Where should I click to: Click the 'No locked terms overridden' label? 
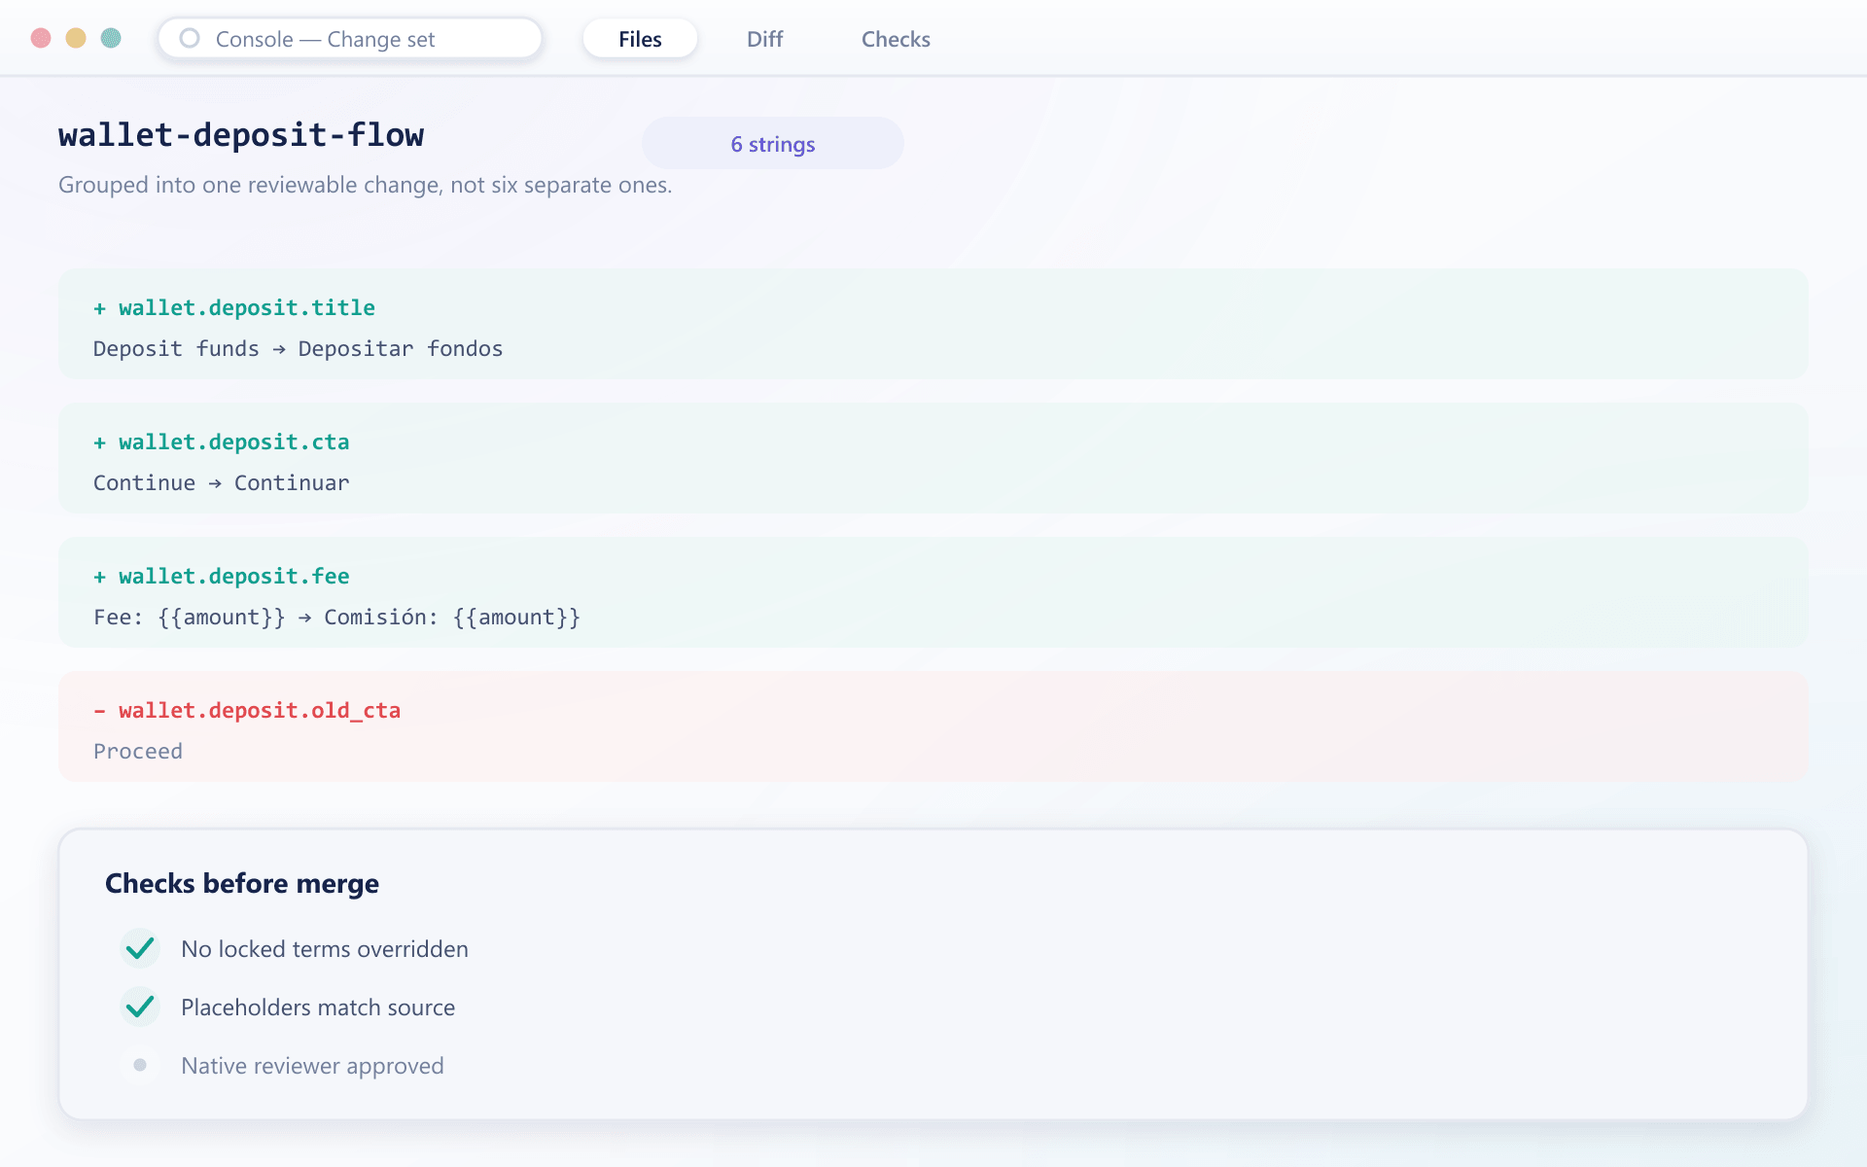[325, 949]
